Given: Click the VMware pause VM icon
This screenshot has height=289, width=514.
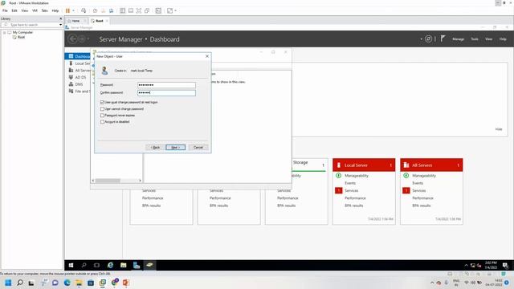Looking at the screenshot, I should 67,10.
